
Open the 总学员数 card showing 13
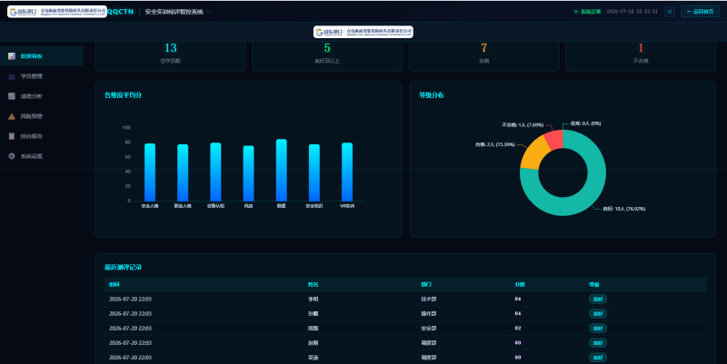click(x=170, y=56)
